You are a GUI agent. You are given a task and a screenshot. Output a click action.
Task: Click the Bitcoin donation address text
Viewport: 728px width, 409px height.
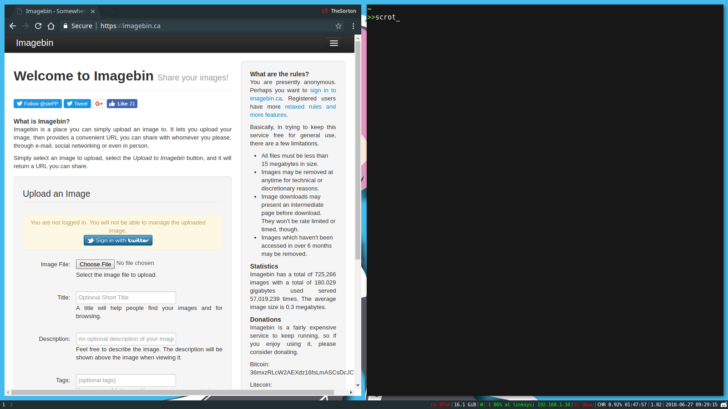coord(302,373)
